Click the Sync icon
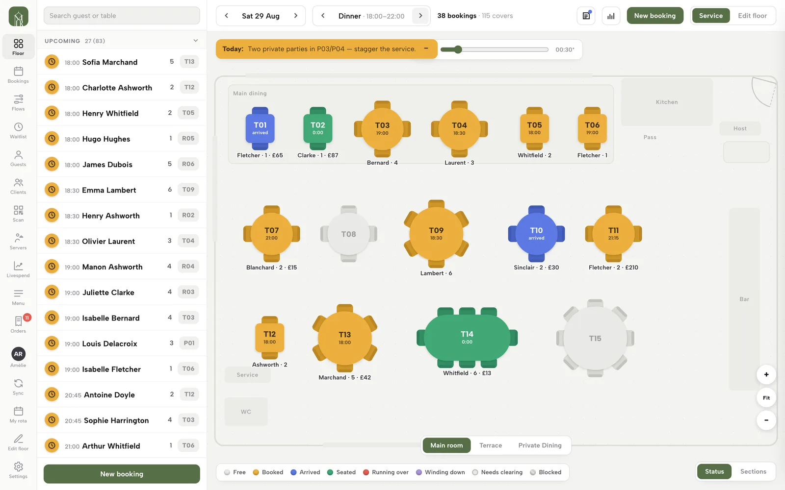 pyautogui.click(x=18, y=387)
